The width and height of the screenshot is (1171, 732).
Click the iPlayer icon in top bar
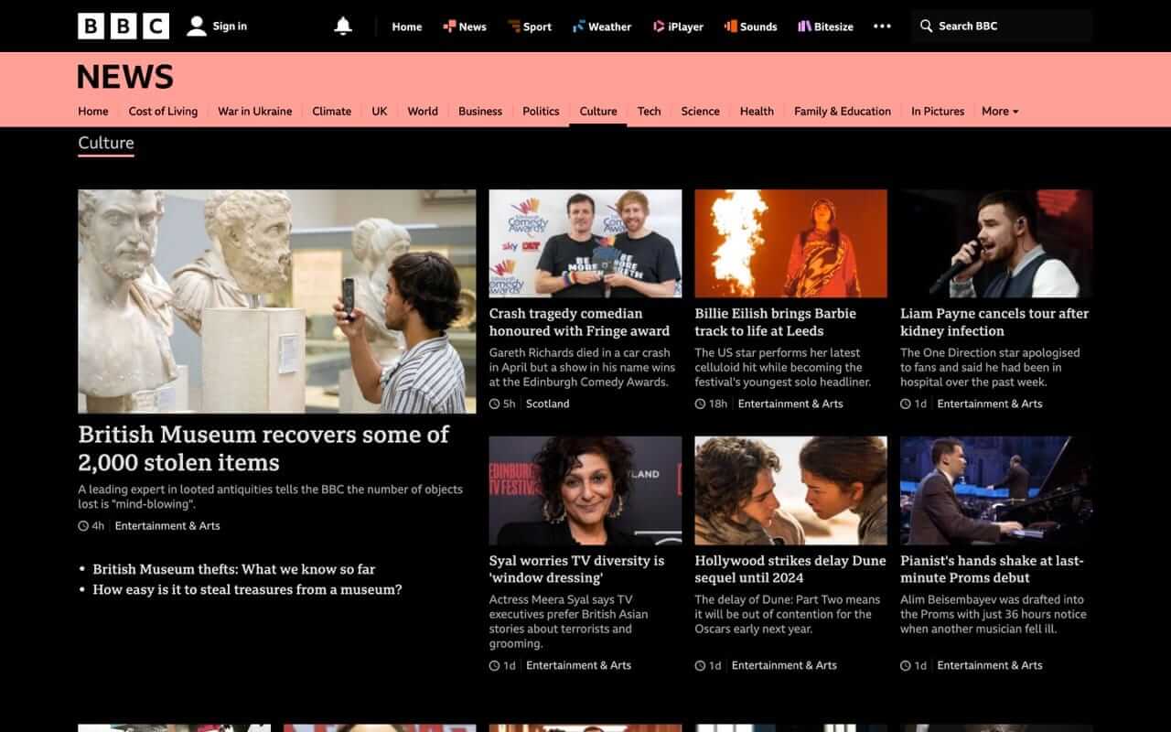click(x=659, y=27)
